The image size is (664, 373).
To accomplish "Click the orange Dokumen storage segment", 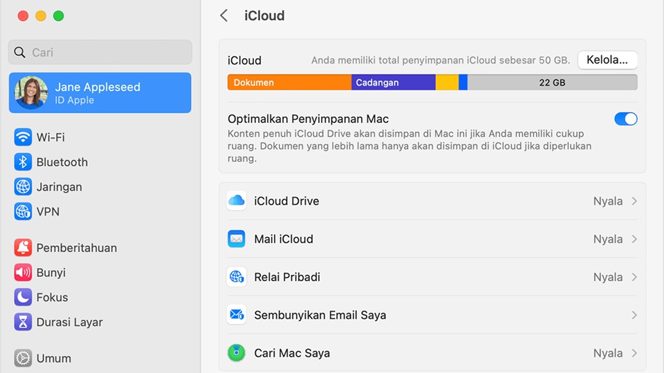I will [x=289, y=82].
